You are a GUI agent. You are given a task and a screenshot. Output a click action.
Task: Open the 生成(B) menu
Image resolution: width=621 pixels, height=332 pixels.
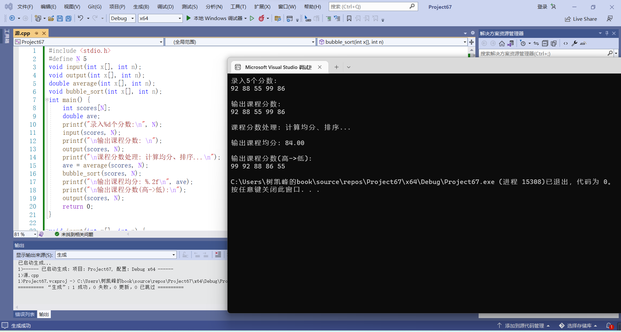pos(141,6)
